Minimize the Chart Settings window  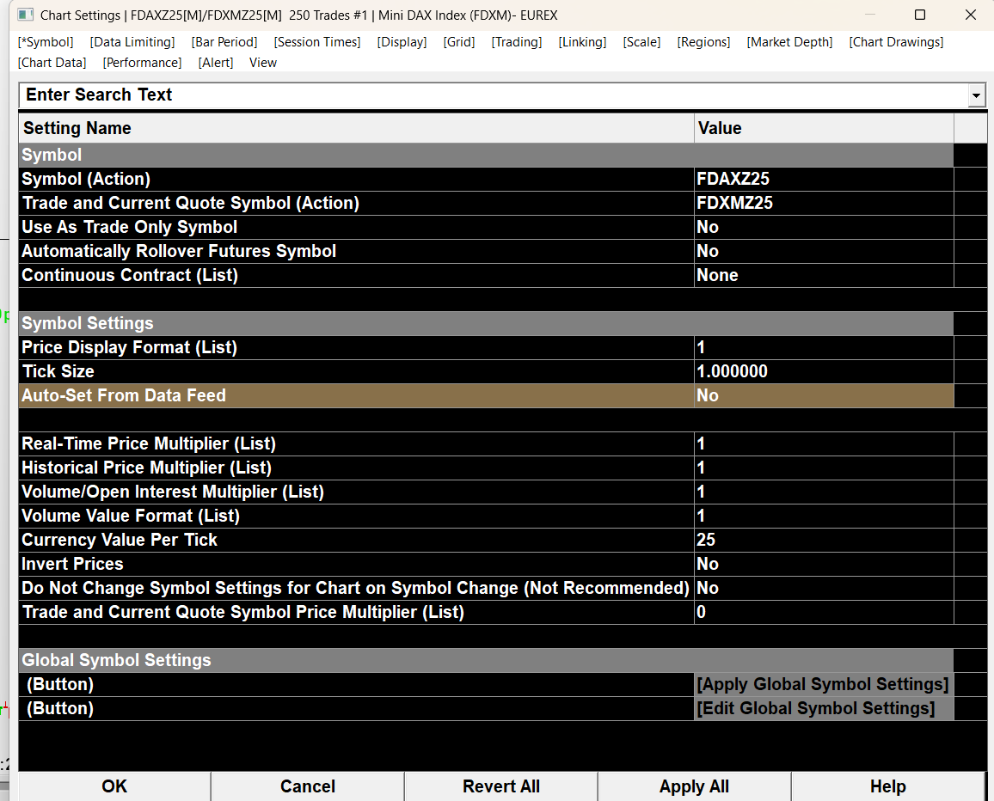pyautogui.click(x=870, y=15)
